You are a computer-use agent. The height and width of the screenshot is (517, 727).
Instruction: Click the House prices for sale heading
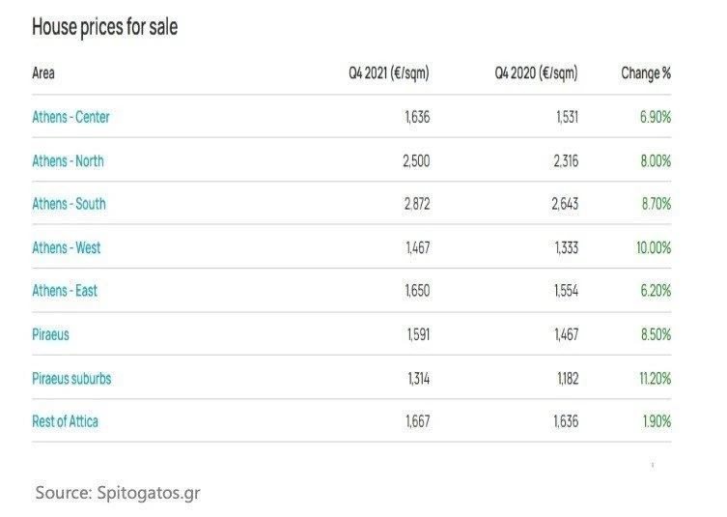104,27
